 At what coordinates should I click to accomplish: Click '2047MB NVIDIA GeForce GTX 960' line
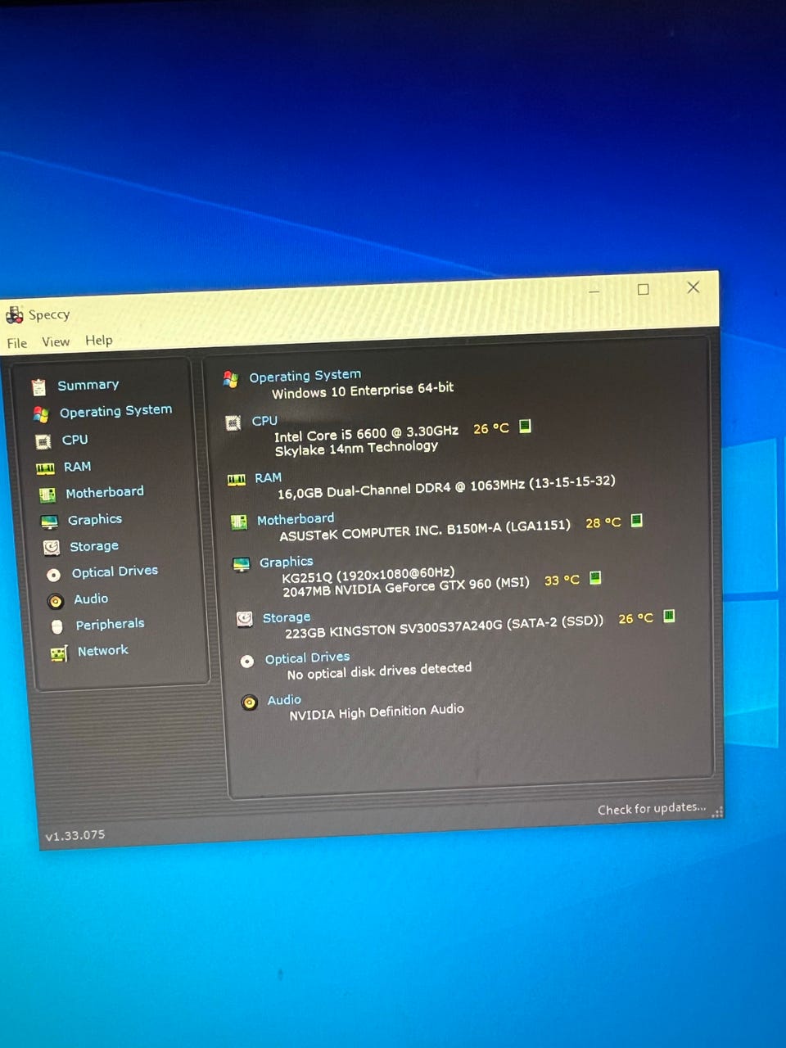406,587
